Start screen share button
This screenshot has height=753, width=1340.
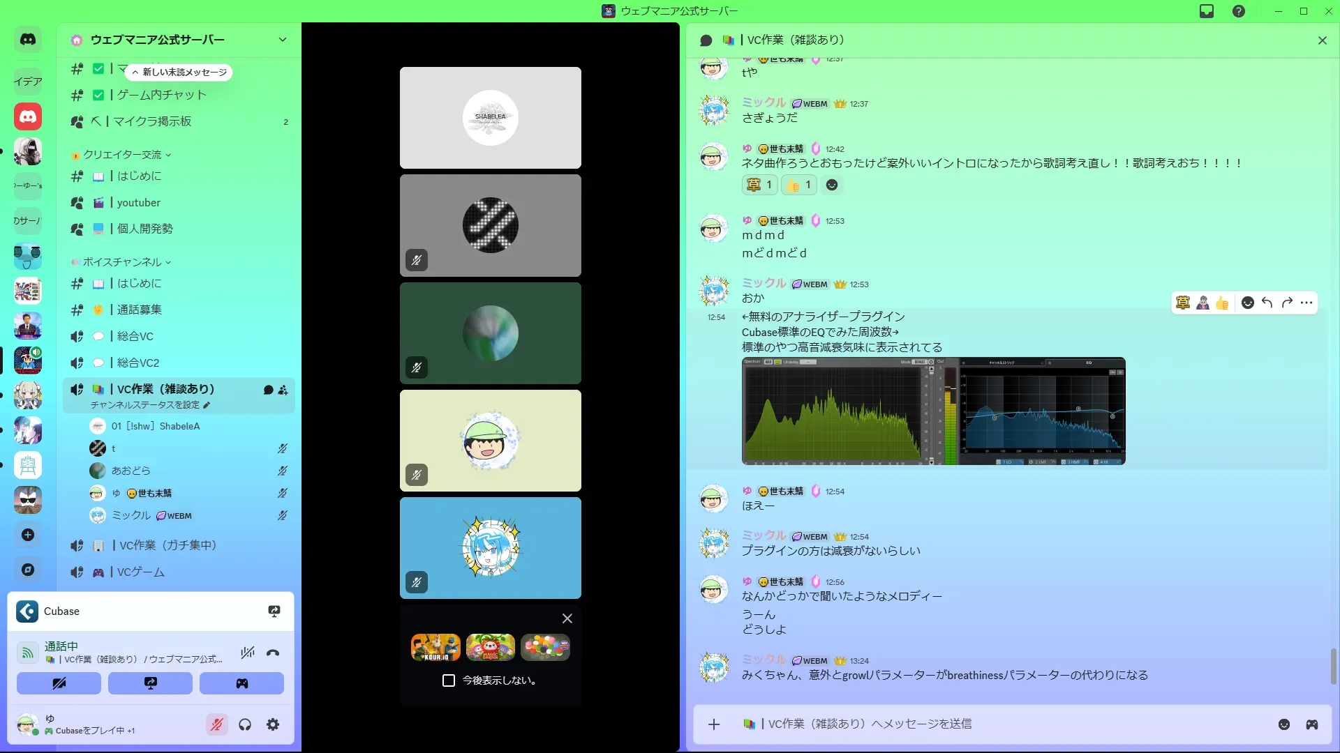[150, 683]
